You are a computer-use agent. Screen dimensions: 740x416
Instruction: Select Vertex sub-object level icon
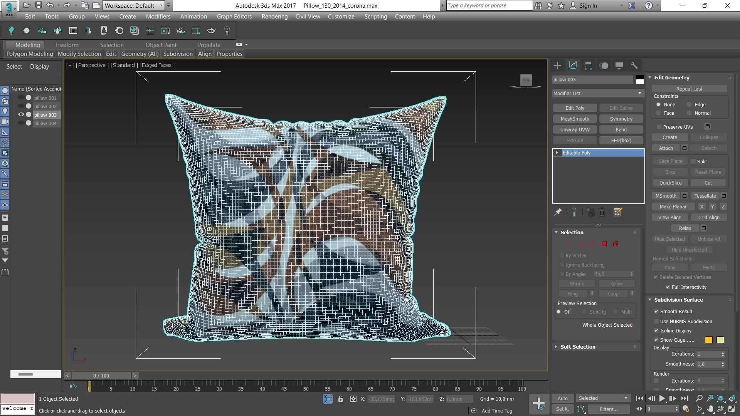569,244
